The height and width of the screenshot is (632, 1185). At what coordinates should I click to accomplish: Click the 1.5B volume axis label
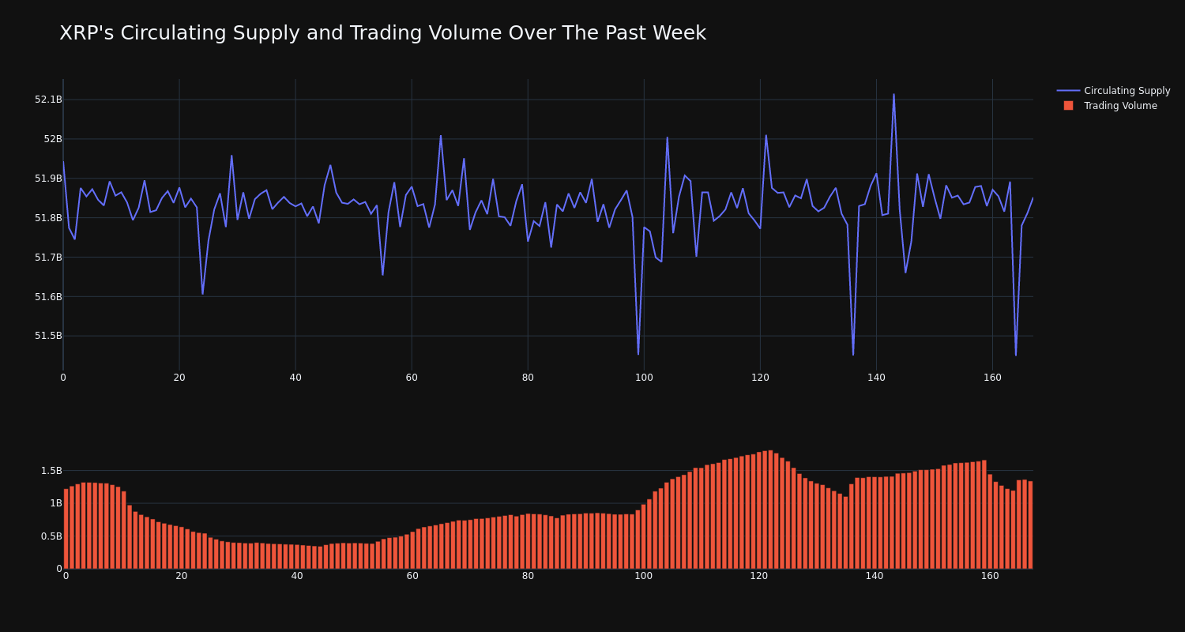[51, 471]
